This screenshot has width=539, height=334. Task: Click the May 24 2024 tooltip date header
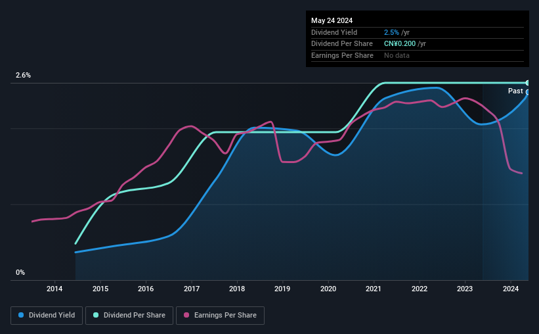pyautogui.click(x=332, y=20)
